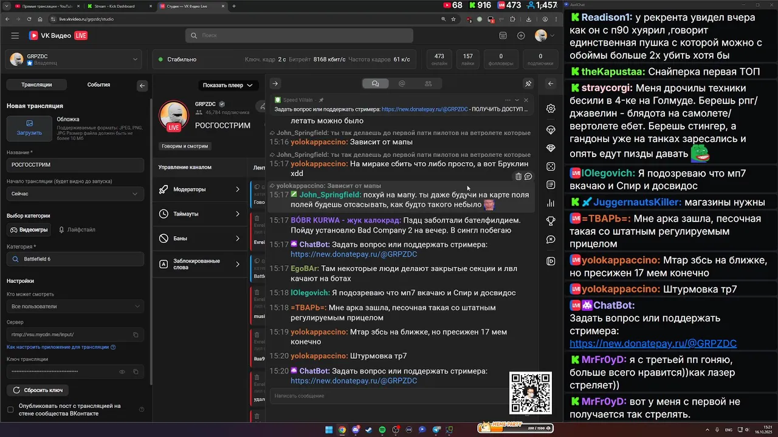
Task: Copy the server URL
Action: (136, 334)
